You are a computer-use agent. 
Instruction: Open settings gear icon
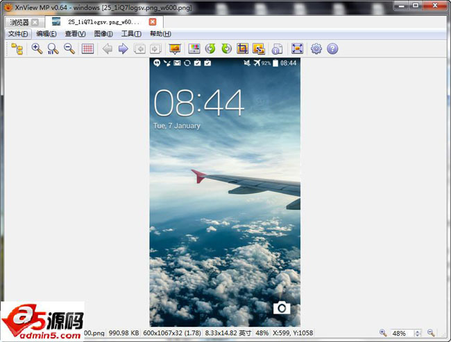[x=316, y=48]
